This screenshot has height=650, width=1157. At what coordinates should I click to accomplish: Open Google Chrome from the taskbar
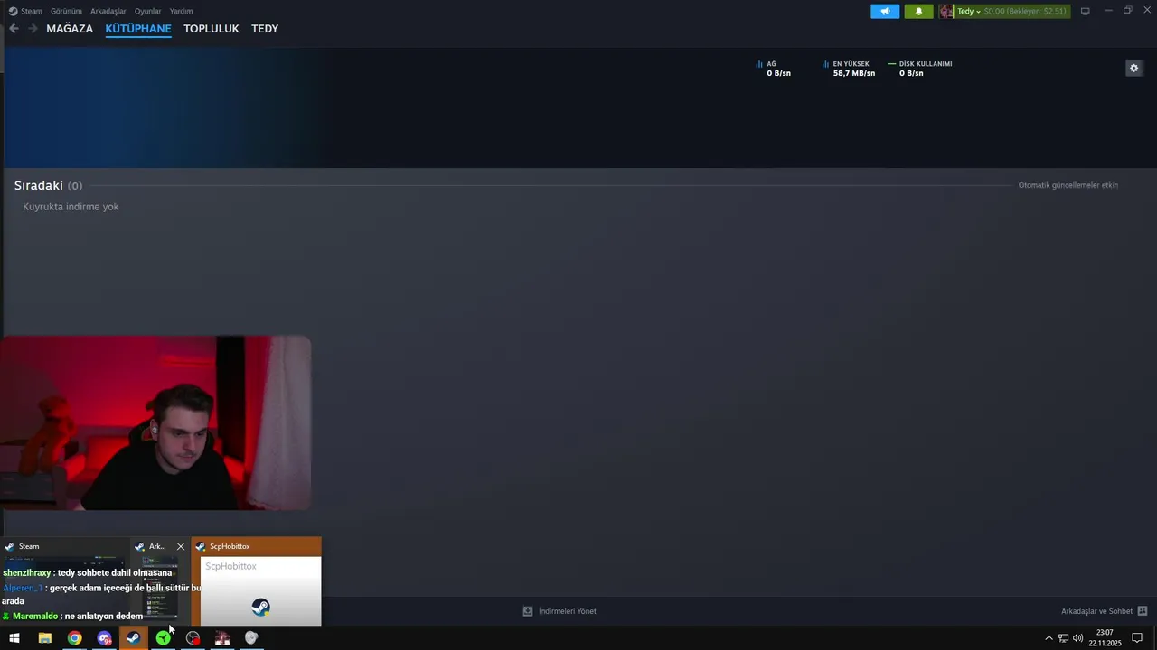(74, 638)
